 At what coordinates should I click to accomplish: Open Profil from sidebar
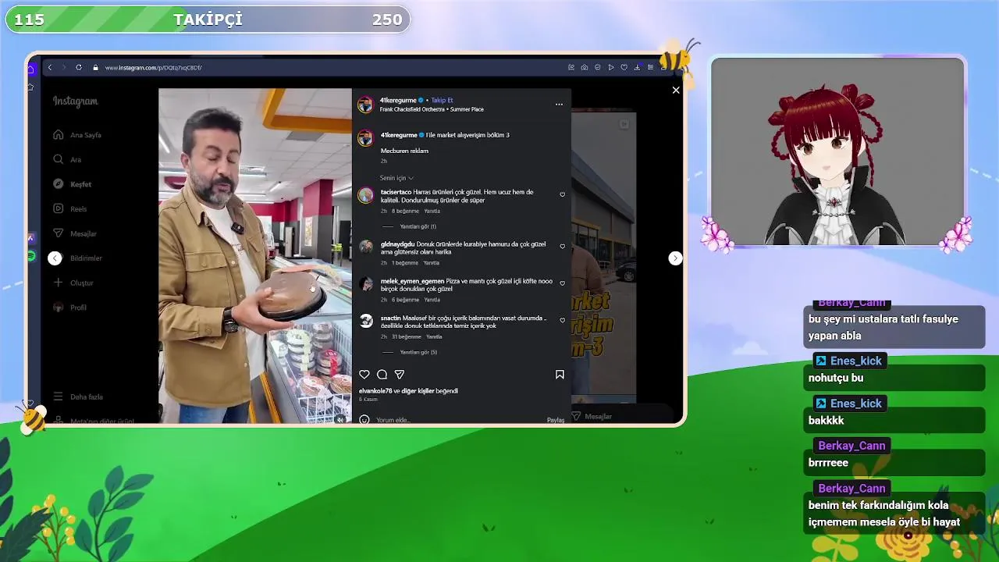pyautogui.click(x=69, y=308)
